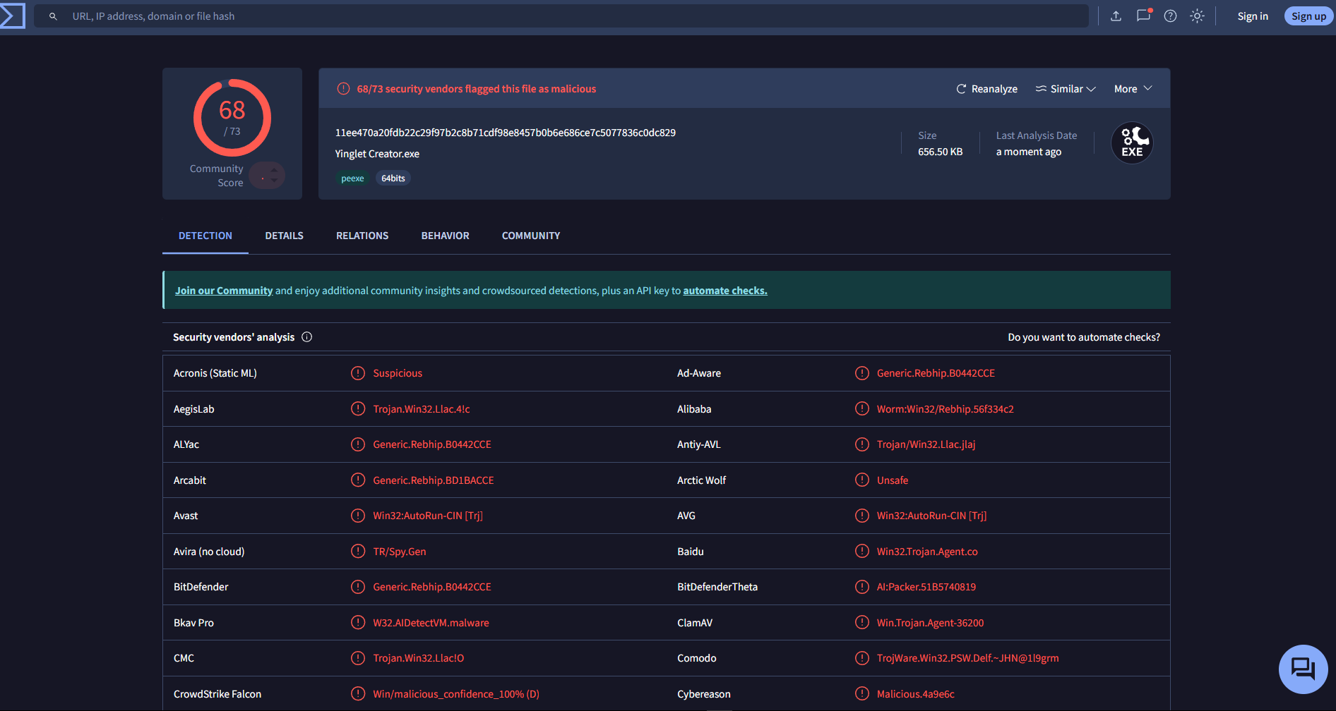Click the 68/73 detection score gauge

232,118
